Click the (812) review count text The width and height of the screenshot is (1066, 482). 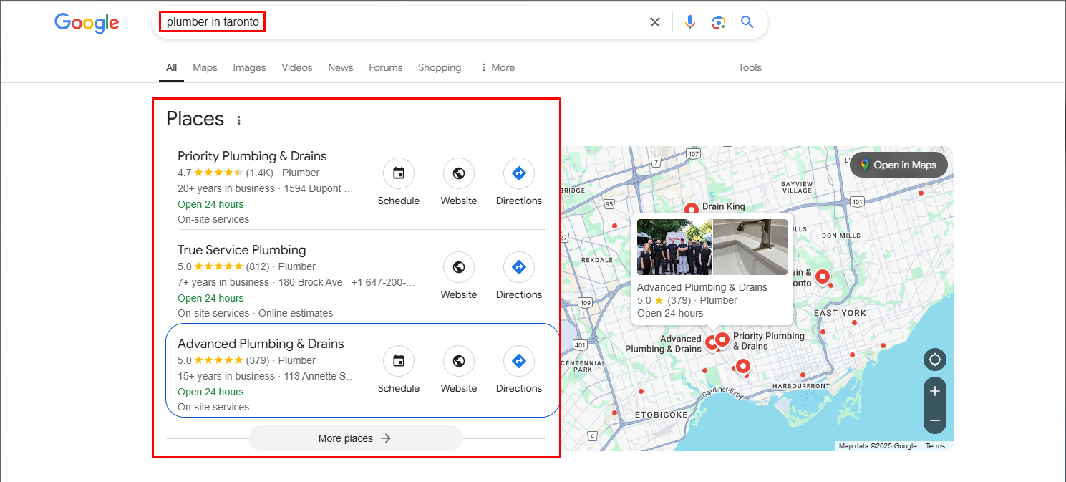point(258,266)
